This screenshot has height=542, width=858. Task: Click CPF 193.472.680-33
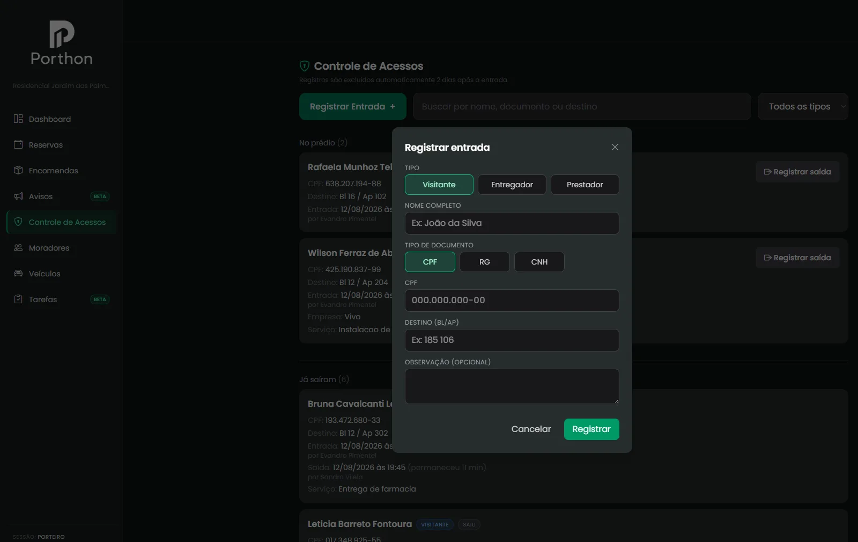353,420
